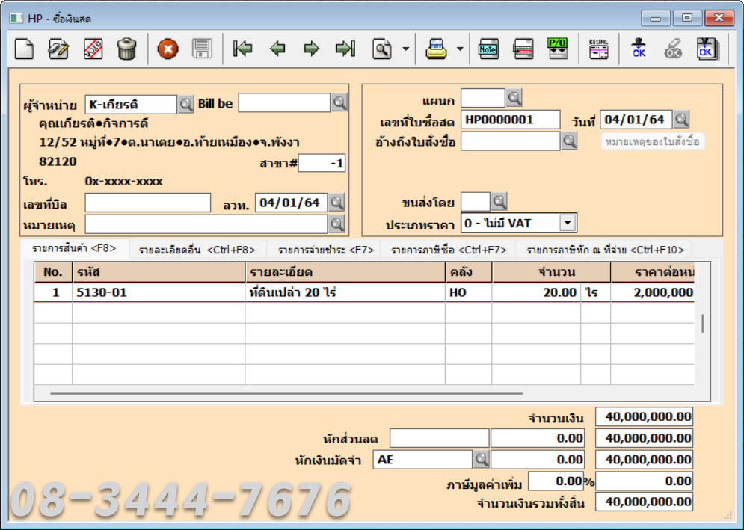Click quantity cell 20.00
The height and width of the screenshot is (530, 744).
click(x=536, y=292)
